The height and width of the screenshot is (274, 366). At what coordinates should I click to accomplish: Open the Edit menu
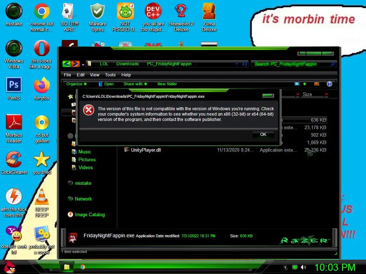click(80, 75)
